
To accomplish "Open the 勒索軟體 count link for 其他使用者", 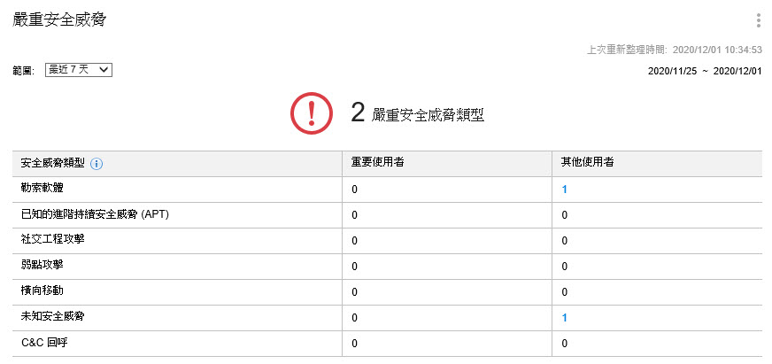I will (564, 189).
